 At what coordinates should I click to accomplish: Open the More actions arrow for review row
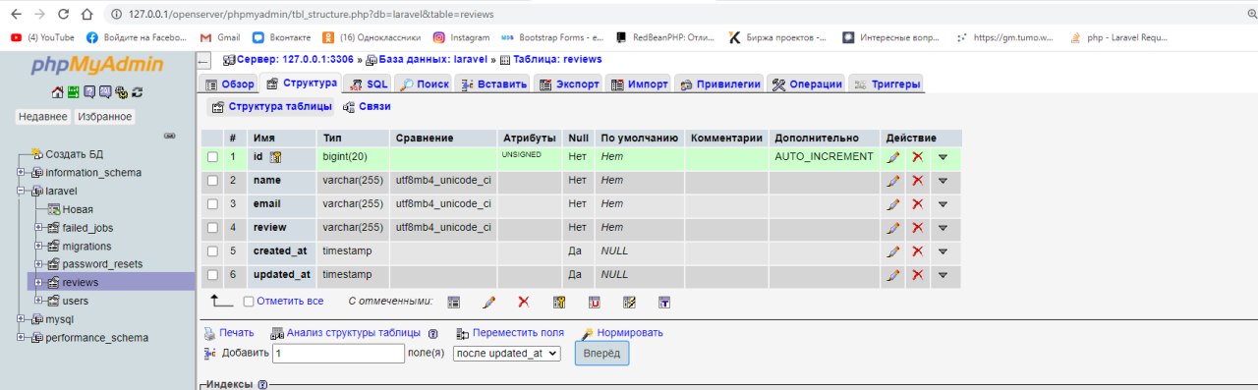943,228
